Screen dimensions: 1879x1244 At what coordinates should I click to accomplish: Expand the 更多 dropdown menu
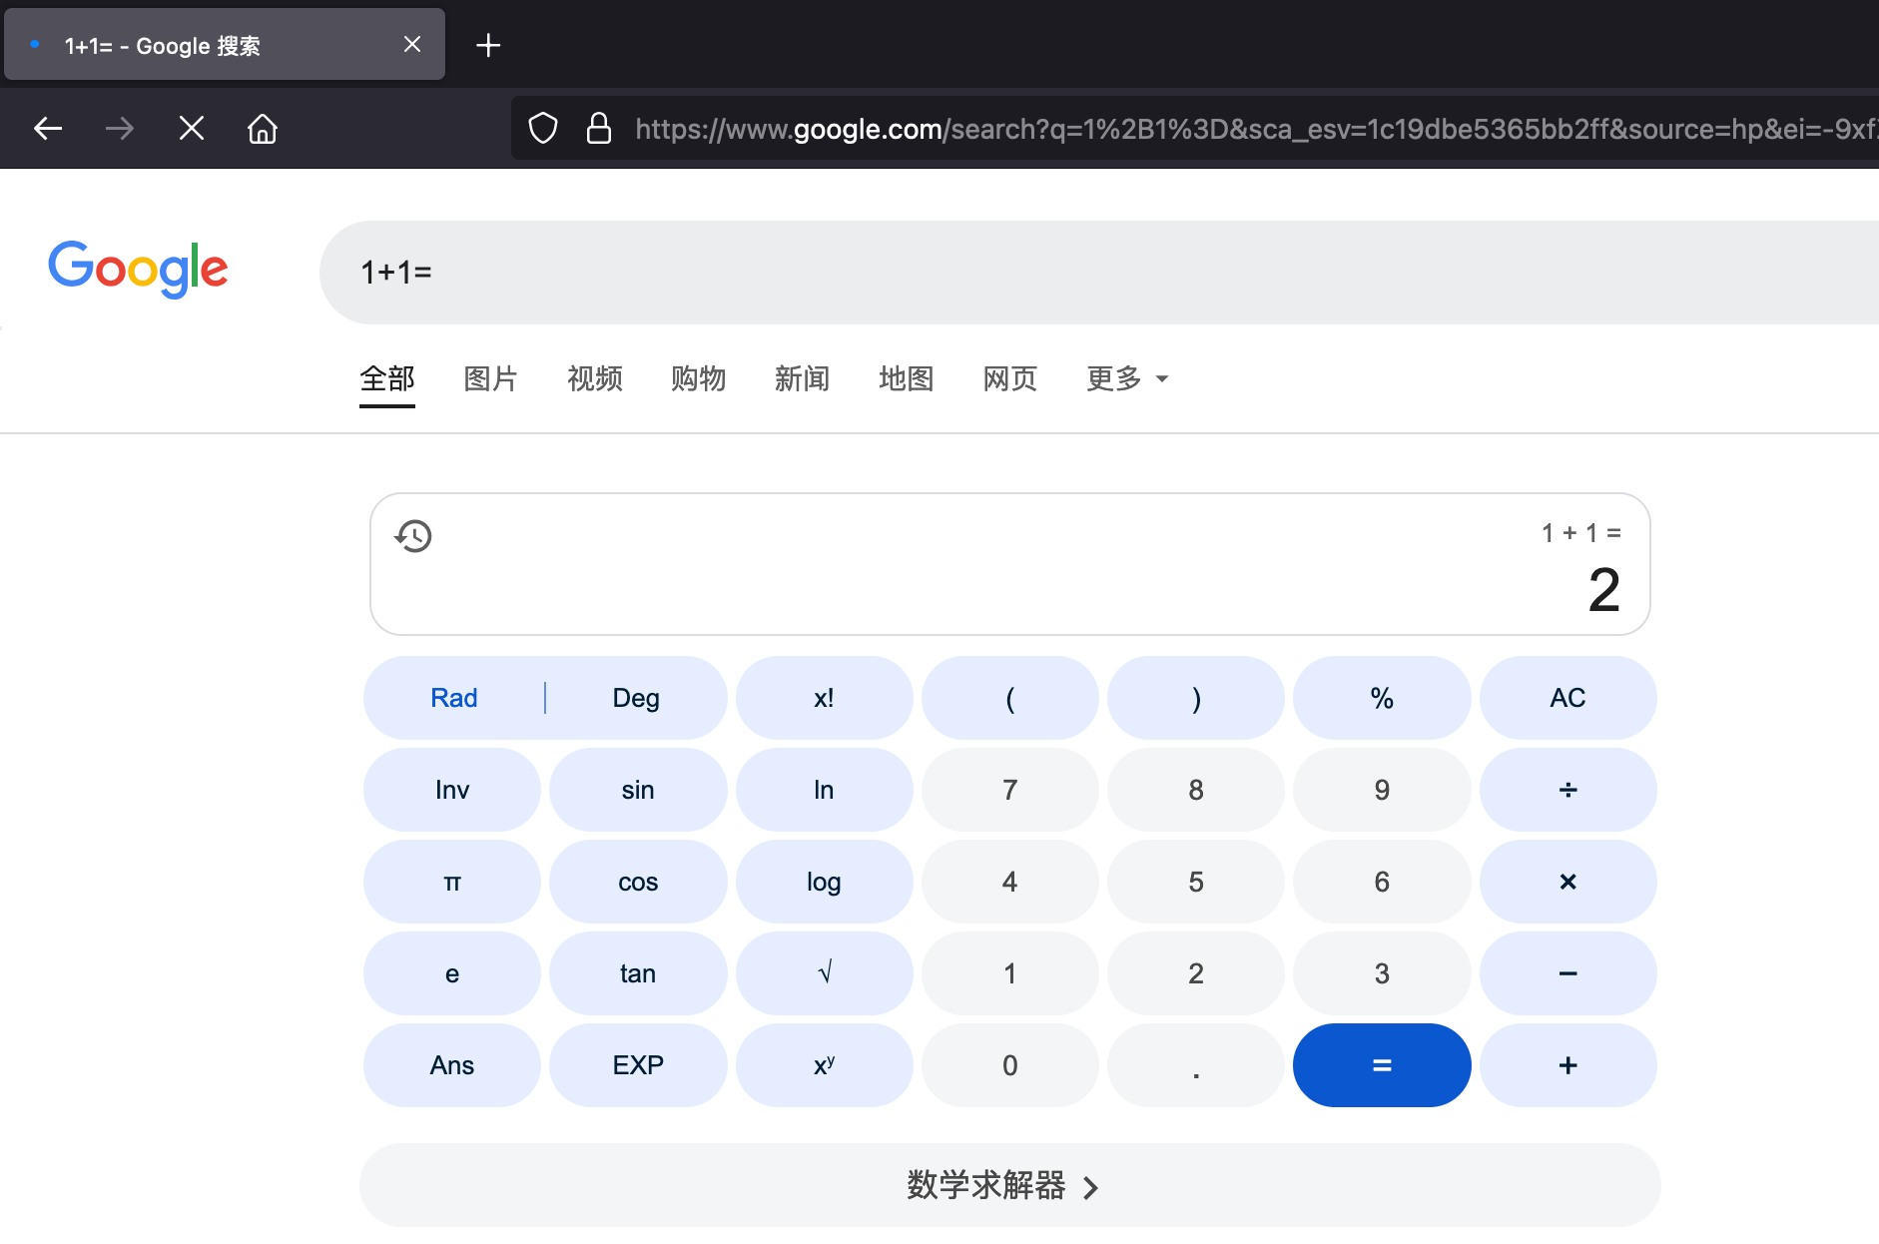[x=1126, y=379]
